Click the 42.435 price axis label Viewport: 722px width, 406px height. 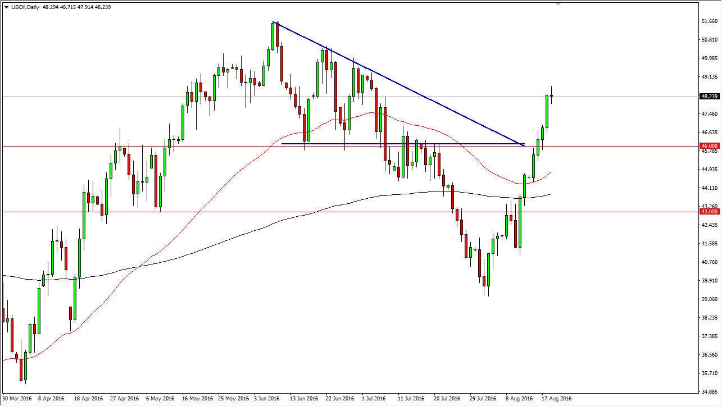710,225
